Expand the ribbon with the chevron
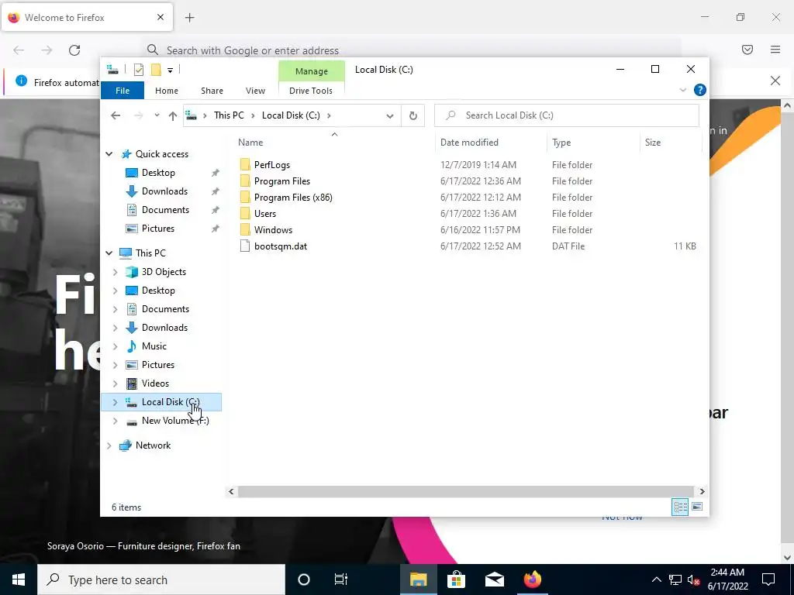794x595 pixels. [x=682, y=90]
